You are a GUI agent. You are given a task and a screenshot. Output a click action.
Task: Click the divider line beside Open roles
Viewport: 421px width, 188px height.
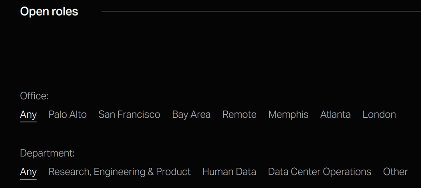point(261,11)
